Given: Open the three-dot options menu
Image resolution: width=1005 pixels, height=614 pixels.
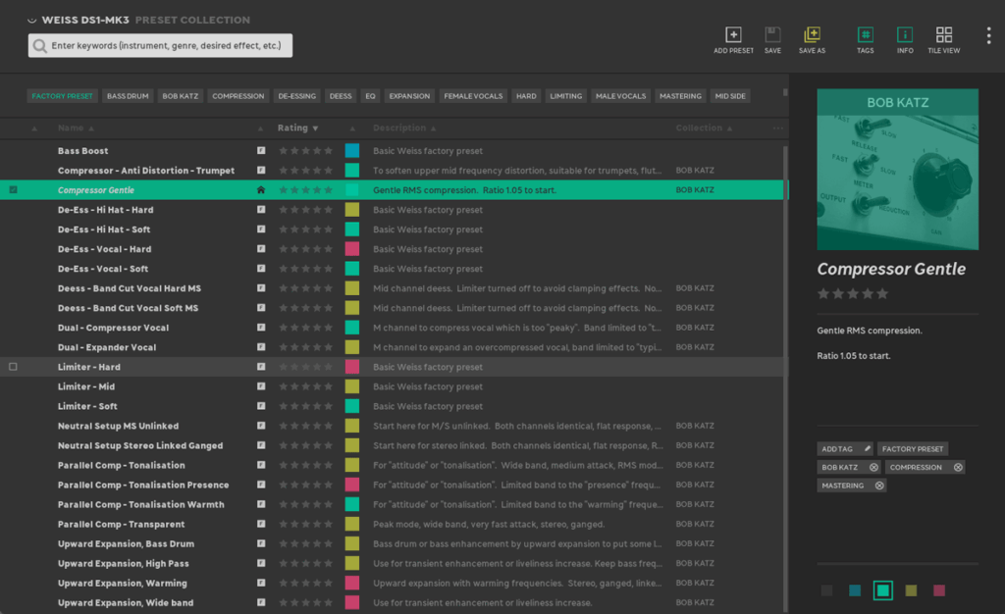Looking at the screenshot, I should pos(988,35).
